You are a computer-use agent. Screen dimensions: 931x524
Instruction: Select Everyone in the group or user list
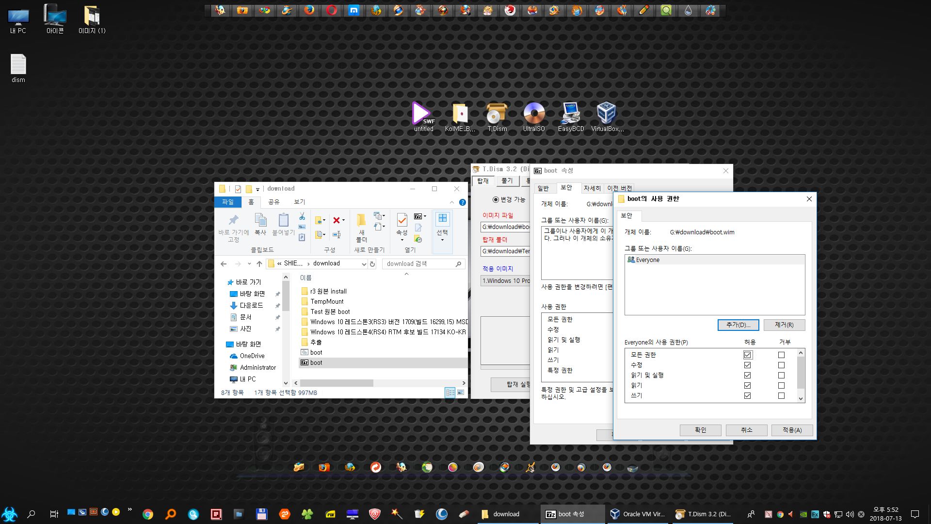point(715,260)
